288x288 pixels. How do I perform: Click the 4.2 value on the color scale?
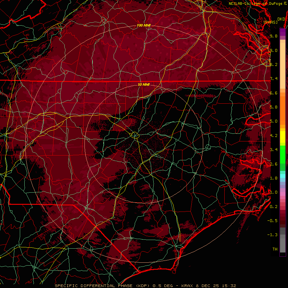[274, 135]
